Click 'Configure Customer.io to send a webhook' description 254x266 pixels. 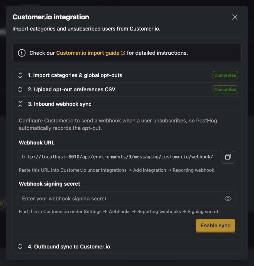point(118,124)
